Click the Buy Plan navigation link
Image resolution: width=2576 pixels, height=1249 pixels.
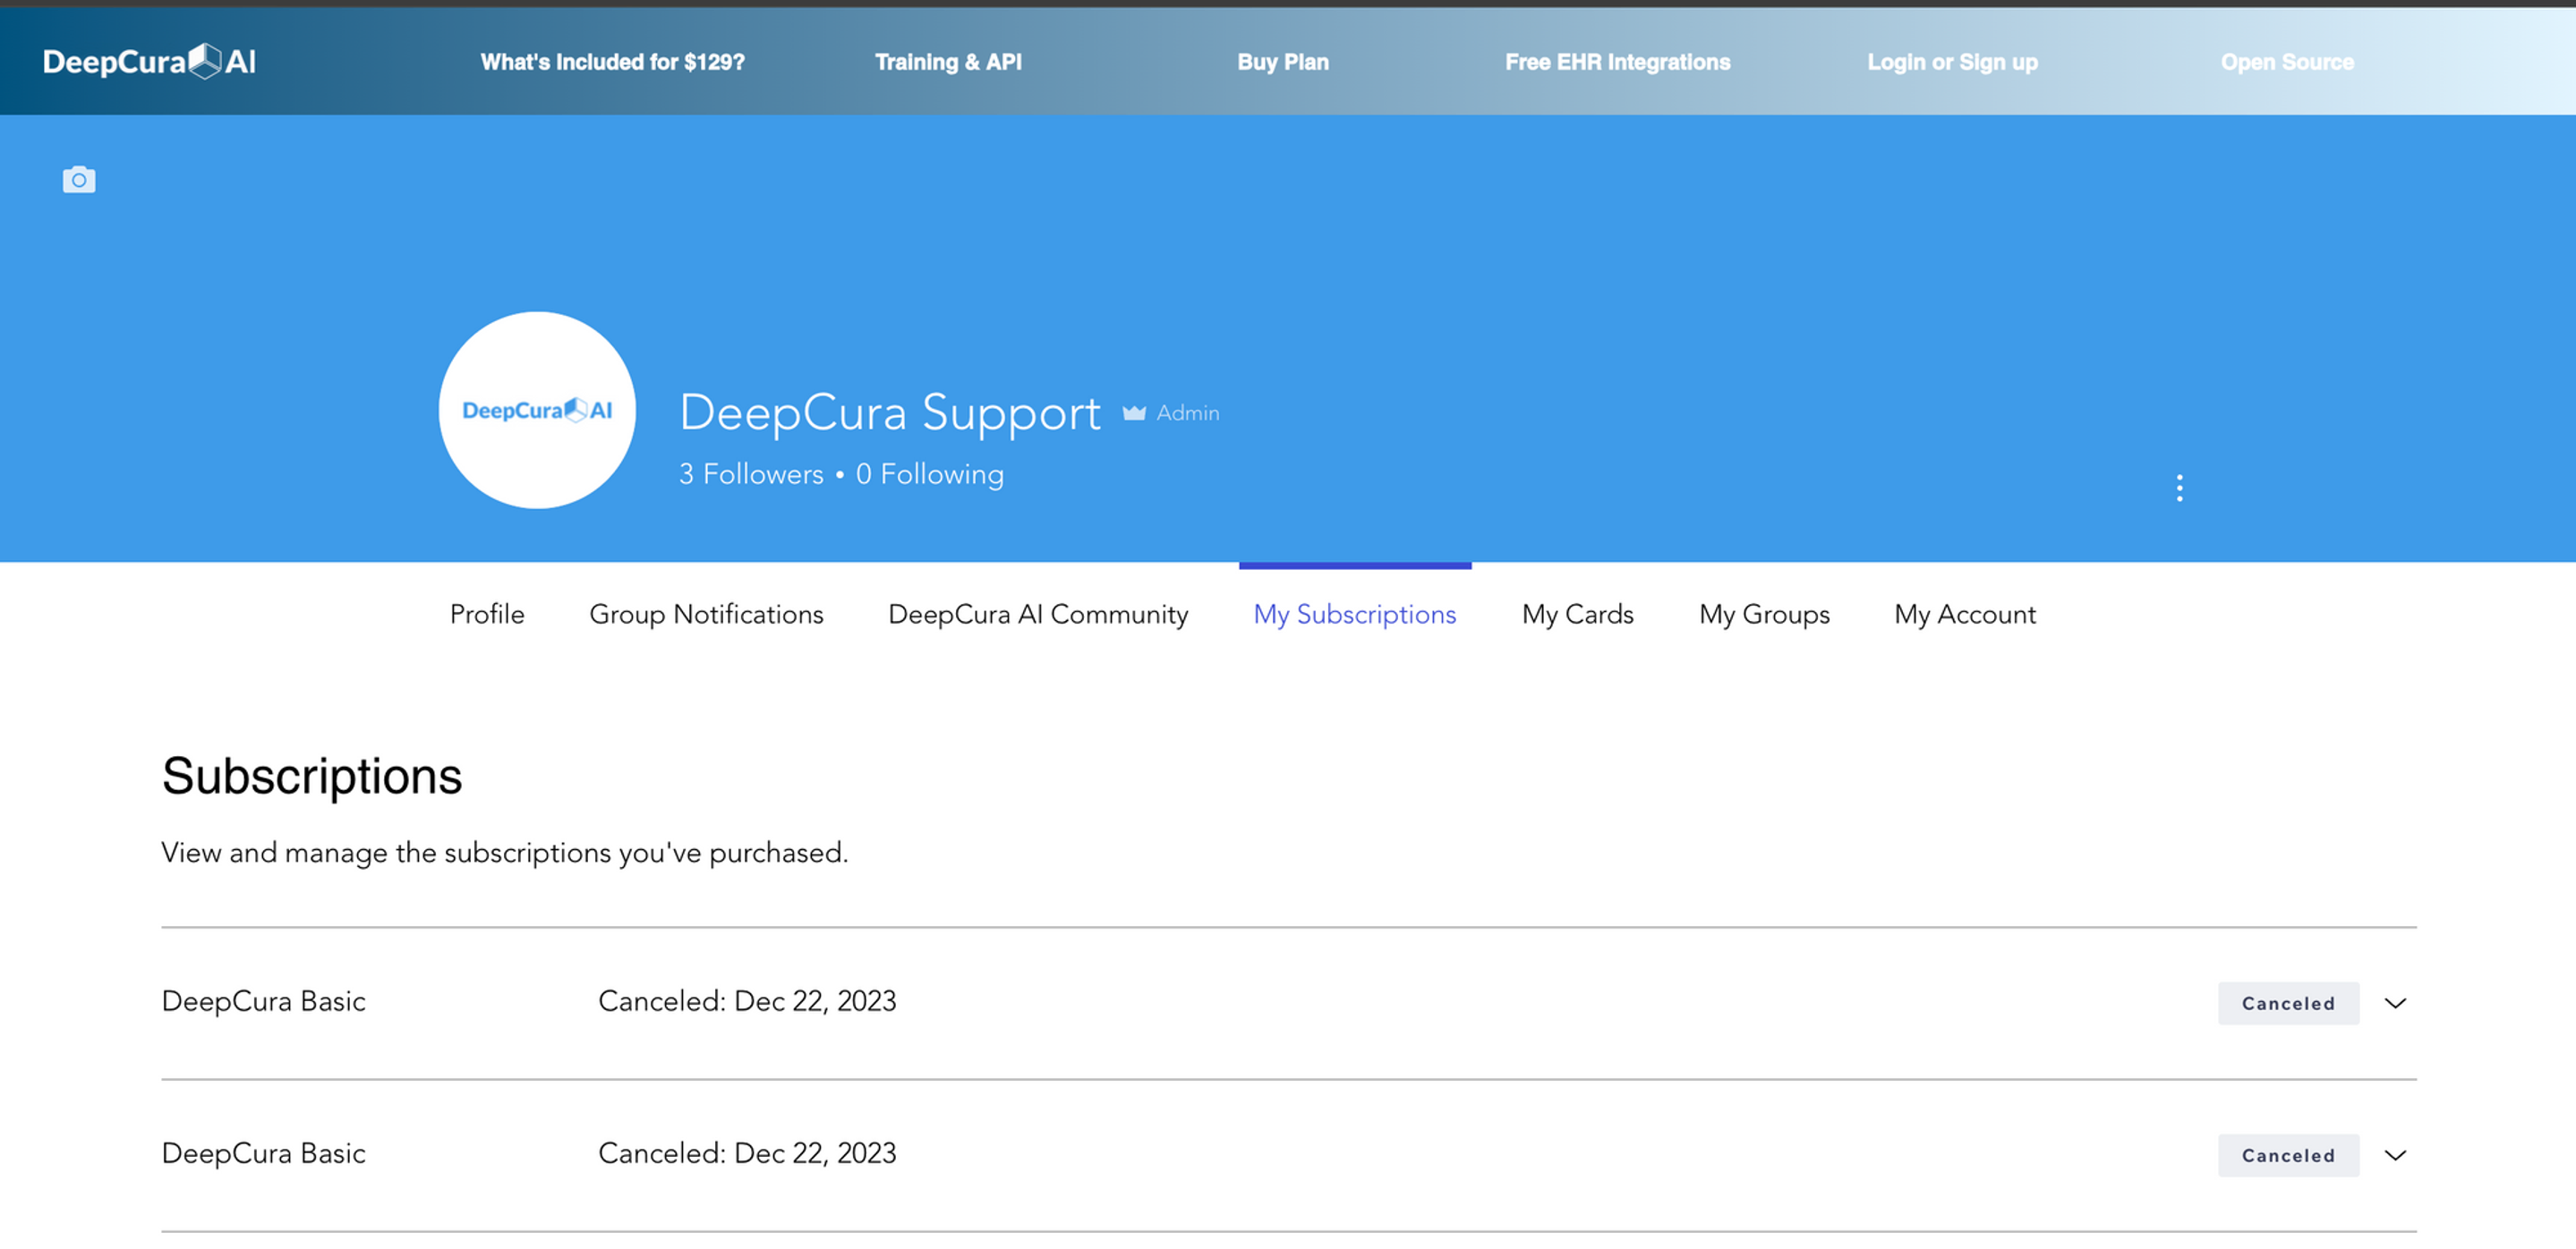(1282, 62)
